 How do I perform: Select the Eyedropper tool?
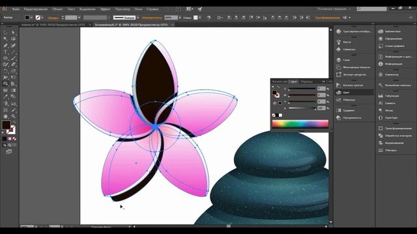(6, 97)
